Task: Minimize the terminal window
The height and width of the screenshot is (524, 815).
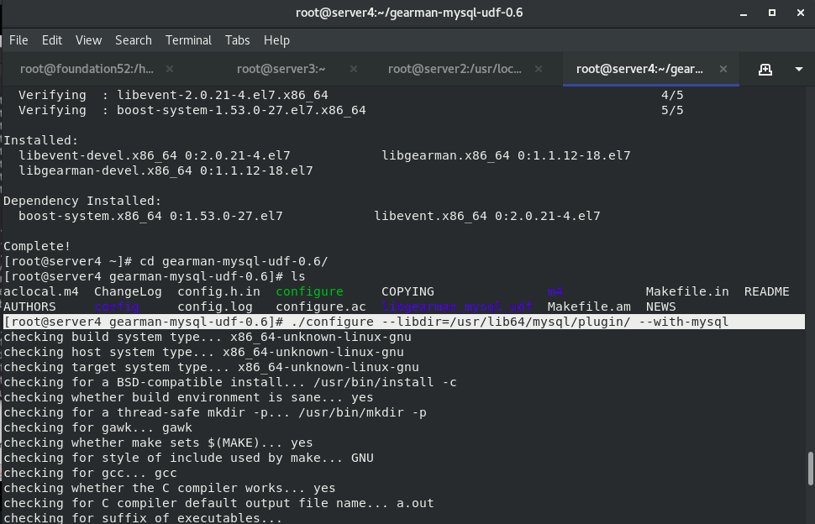Action: point(744,13)
